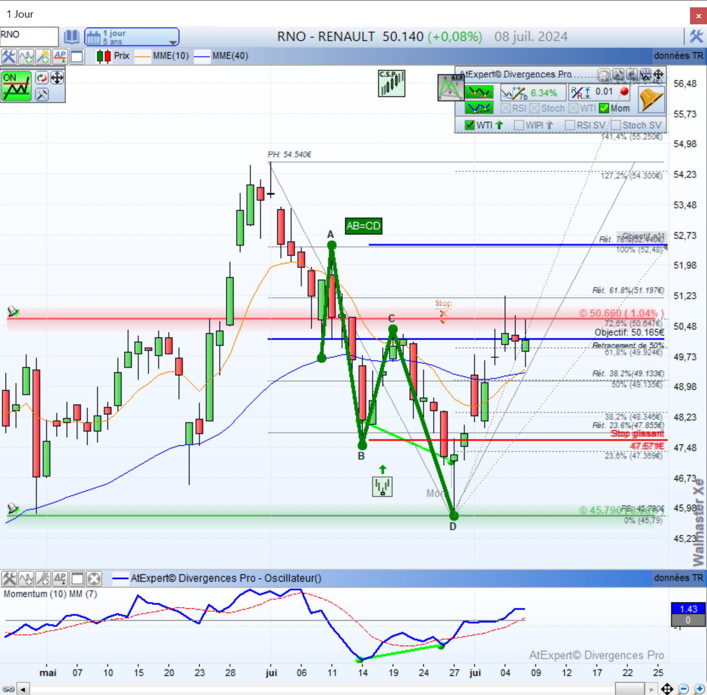
Task: Click the chart table icon in Divergences Pro header
Action: pos(645,74)
